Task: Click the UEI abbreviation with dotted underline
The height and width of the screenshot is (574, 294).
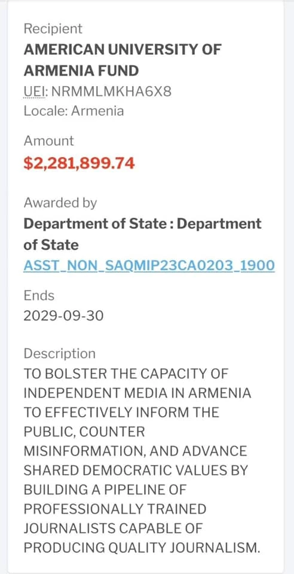Action: 35,91
